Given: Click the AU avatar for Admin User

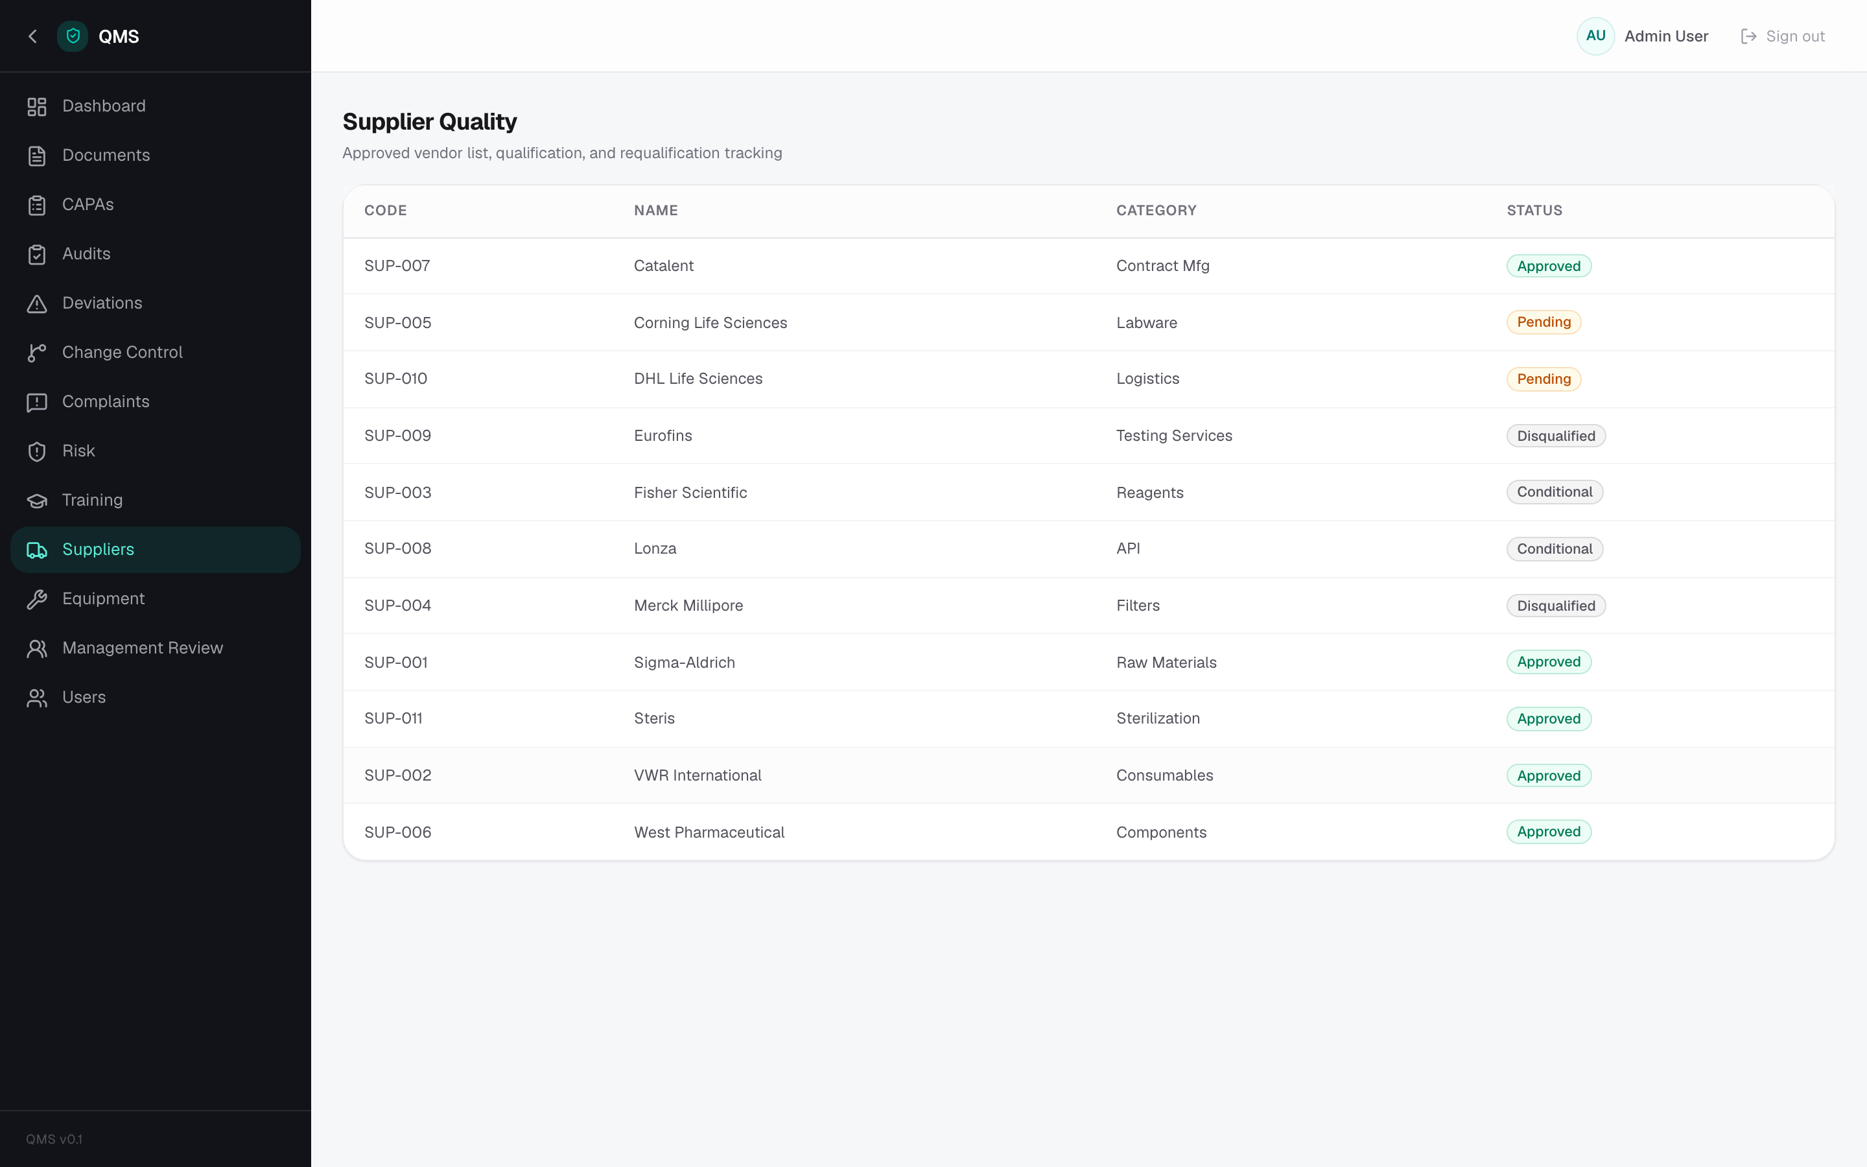Looking at the screenshot, I should 1595,36.
